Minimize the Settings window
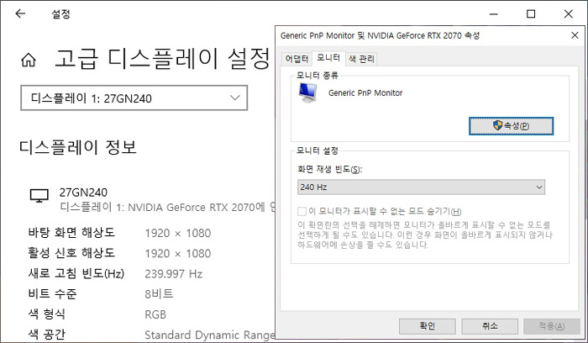 (x=494, y=14)
